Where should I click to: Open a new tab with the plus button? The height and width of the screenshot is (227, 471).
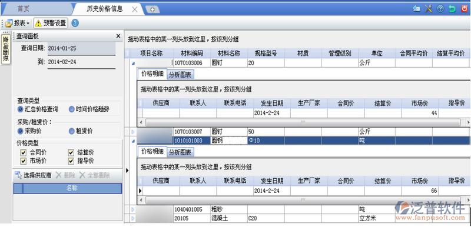152,9
